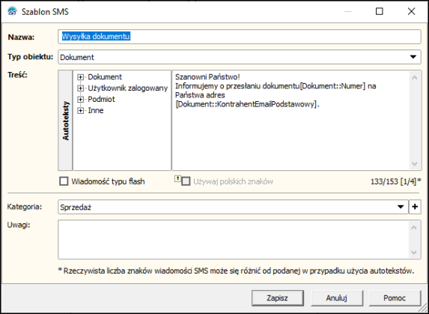Click into the Nazwa input field
429x314 pixels.
[x=240, y=37]
